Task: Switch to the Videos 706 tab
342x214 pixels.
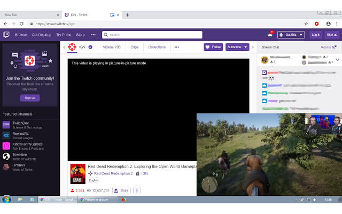Action: click(112, 47)
